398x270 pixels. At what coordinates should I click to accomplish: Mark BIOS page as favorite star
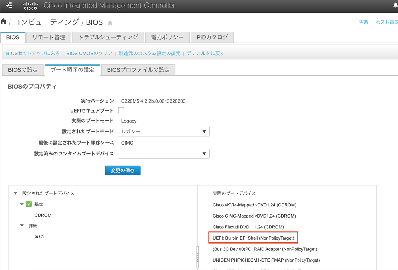click(x=110, y=23)
